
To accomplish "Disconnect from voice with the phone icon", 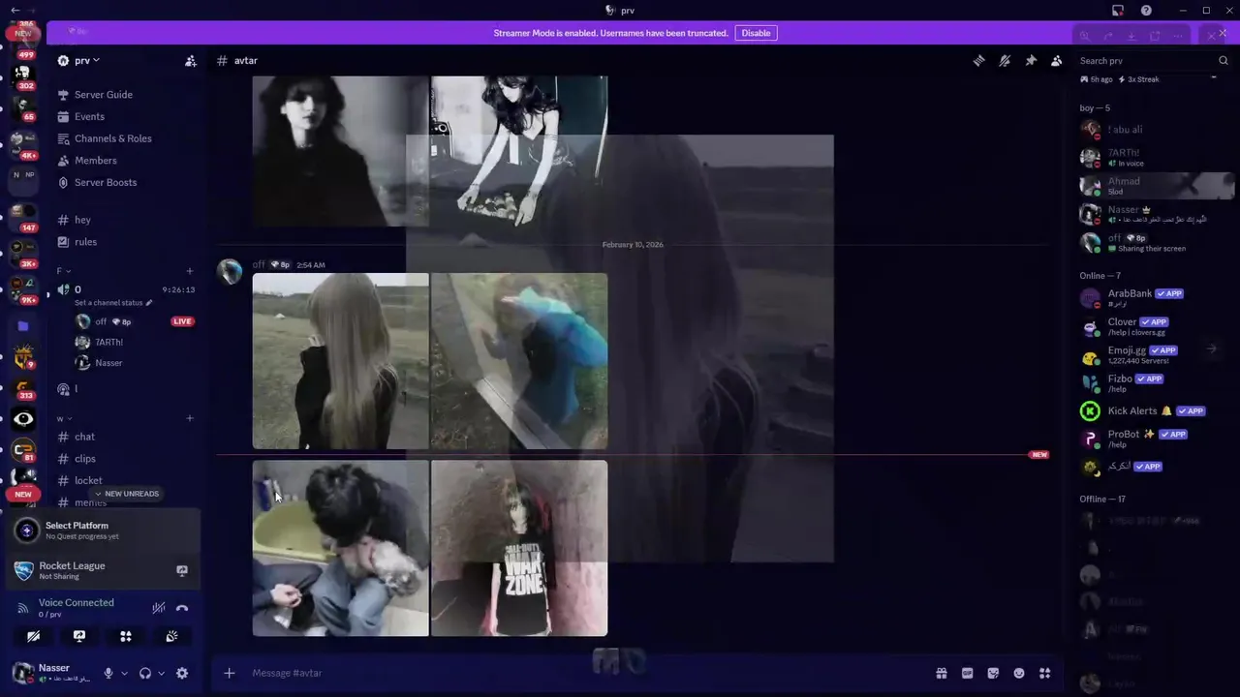I will click(x=182, y=608).
